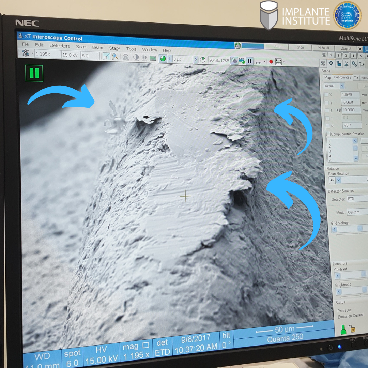
Task: Open the stage navigation page icon
Action: pos(331,63)
